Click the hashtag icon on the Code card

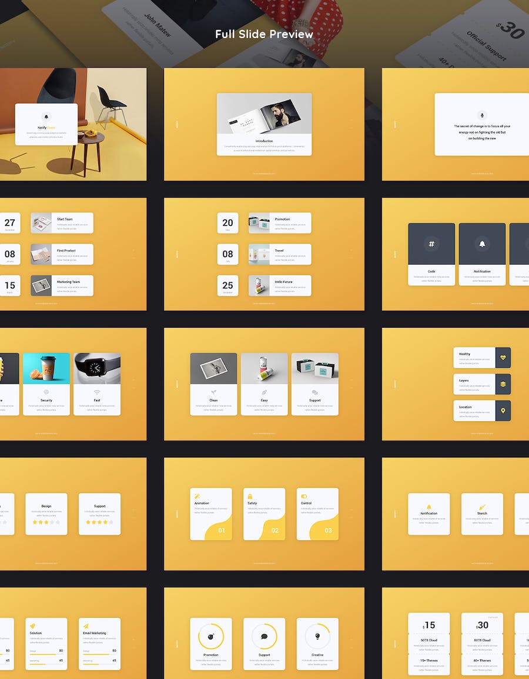point(431,244)
